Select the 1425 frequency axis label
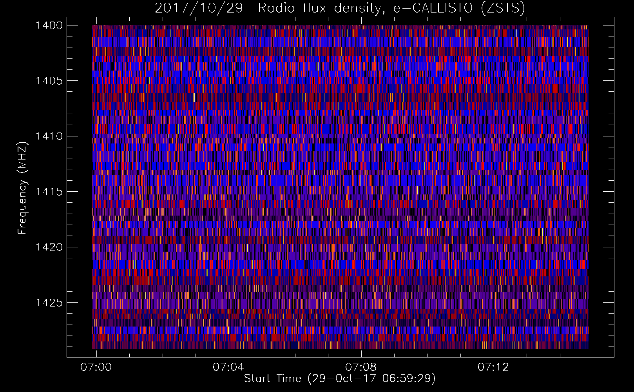634x392 pixels. point(49,303)
